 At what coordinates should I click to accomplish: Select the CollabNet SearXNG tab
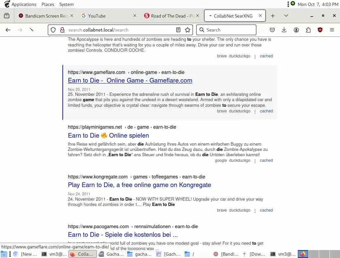point(235,16)
